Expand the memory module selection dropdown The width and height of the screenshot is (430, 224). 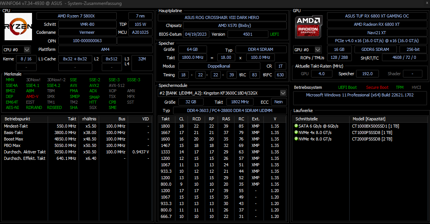(x=283, y=93)
